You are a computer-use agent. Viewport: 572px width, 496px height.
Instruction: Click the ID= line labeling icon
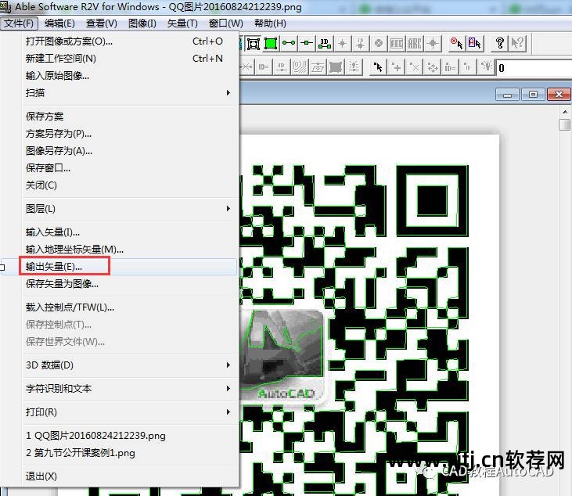(264, 67)
